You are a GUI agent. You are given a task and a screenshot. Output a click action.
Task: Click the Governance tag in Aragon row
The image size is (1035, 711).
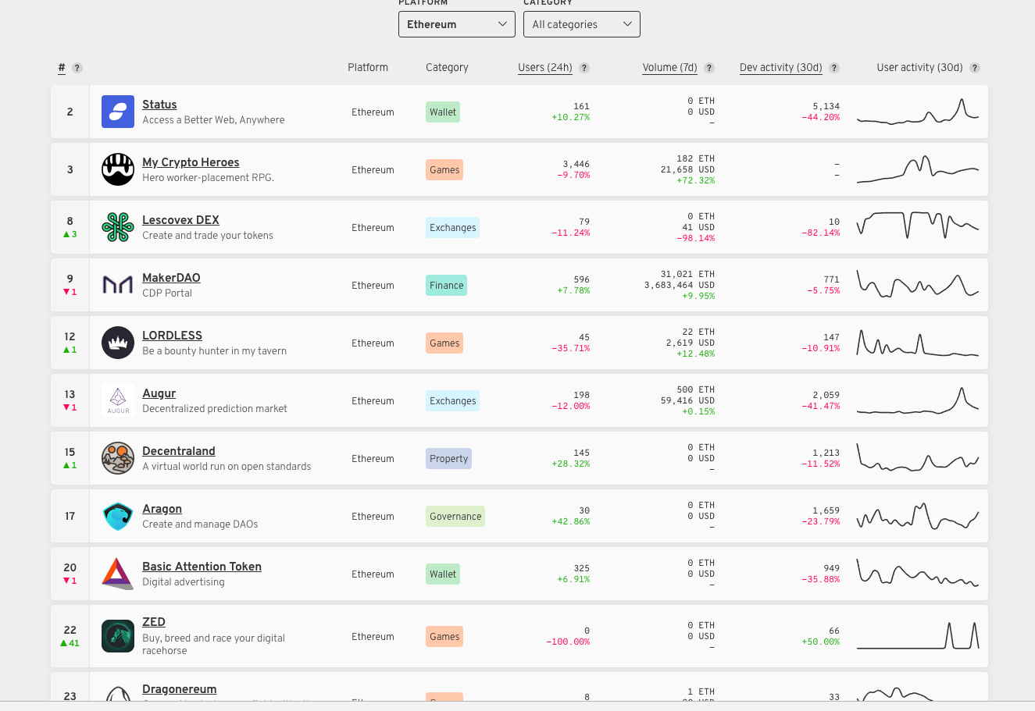[x=455, y=517]
